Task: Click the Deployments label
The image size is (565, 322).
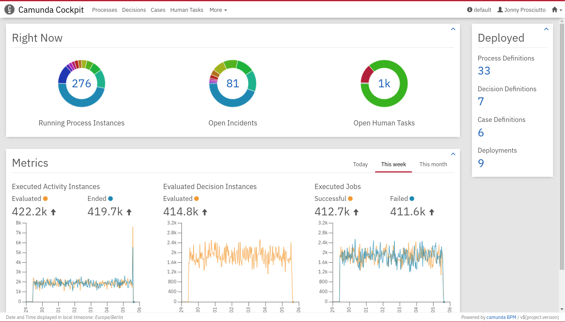Action: click(497, 150)
